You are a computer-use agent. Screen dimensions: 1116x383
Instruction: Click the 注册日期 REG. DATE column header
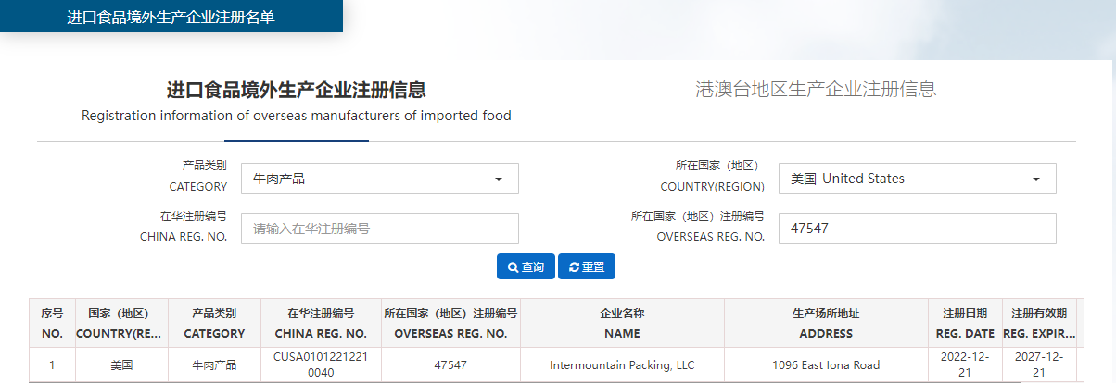point(965,323)
